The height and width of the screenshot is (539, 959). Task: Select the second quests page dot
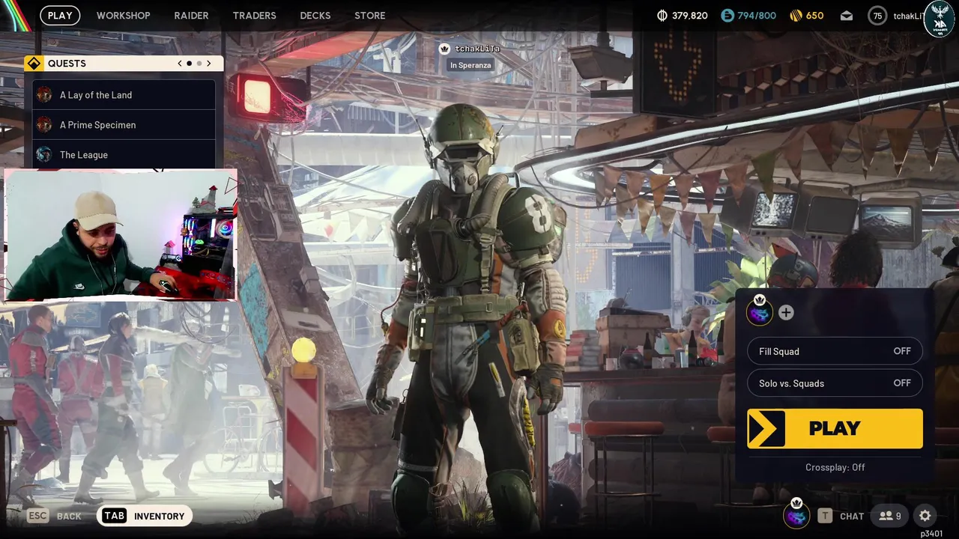(x=199, y=64)
